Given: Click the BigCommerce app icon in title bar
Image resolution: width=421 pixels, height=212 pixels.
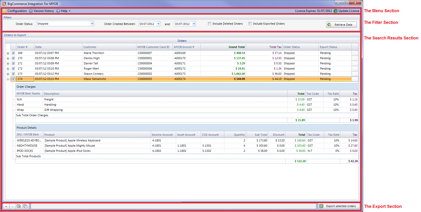Looking at the screenshot, I should point(4,4).
